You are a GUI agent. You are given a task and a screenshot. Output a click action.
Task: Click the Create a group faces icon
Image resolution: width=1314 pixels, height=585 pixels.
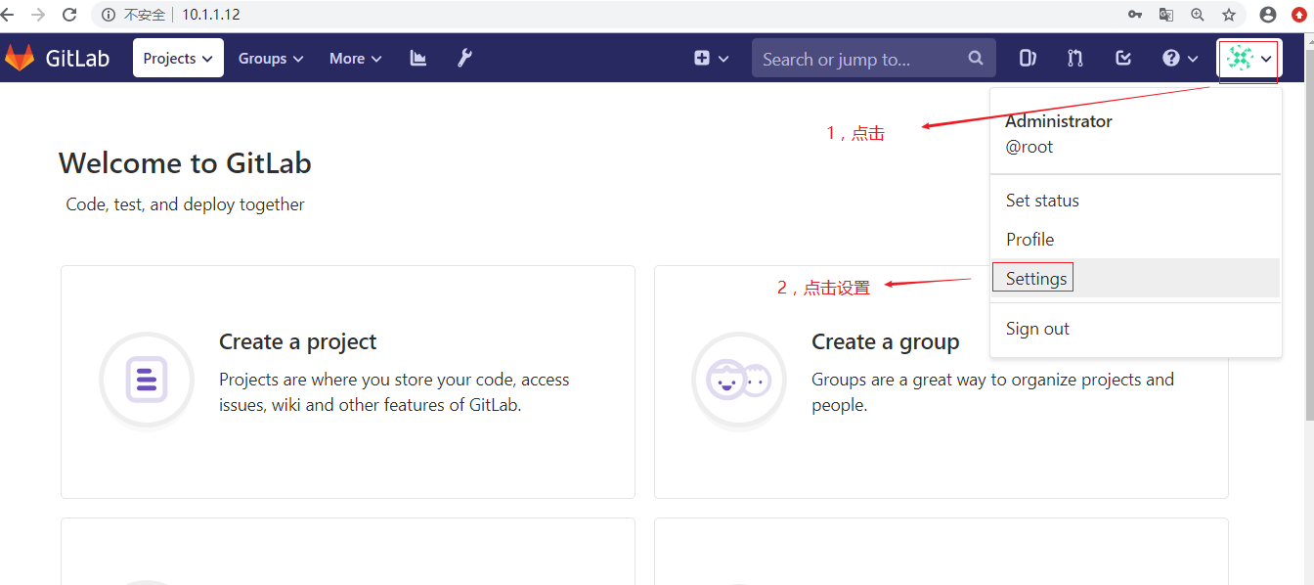[x=739, y=380]
